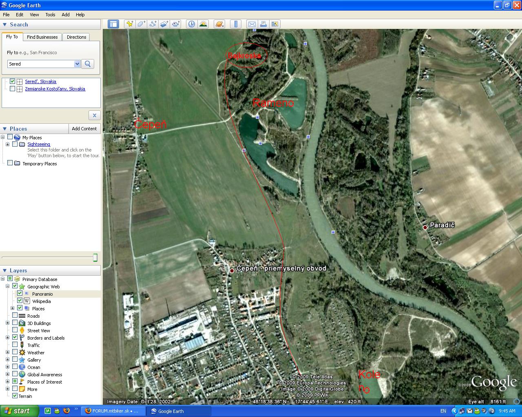Enable the Roads layer checkbox
Image resolution: width=522 pixels, height=417 pixels.
point(15,316)
